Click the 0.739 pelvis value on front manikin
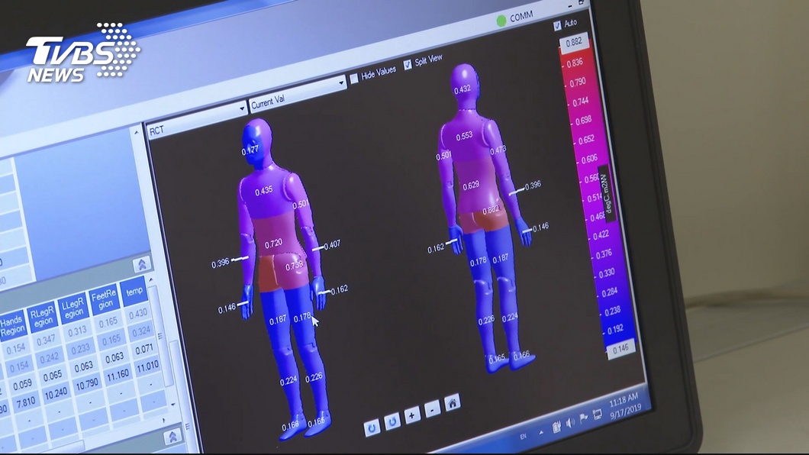Screen dimensions: 809x455 pyautogui.click(x=294, y=266)
